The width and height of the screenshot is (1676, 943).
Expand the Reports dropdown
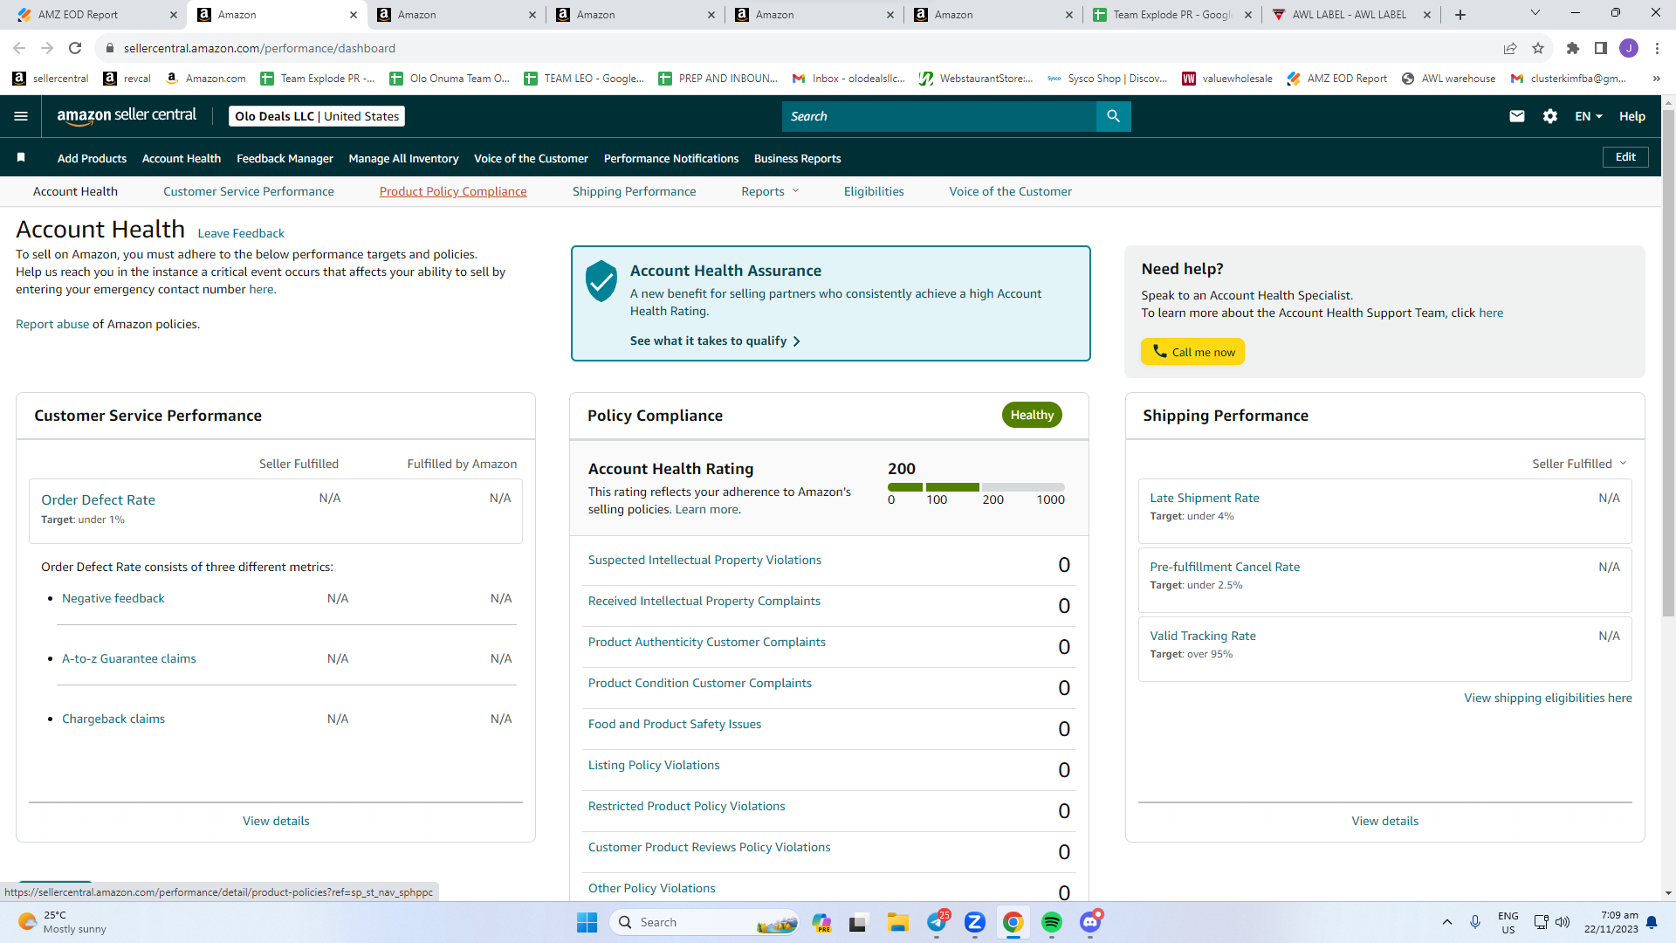point(770,191)
